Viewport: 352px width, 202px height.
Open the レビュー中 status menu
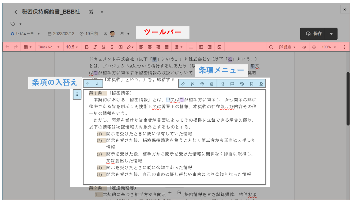pos(25,34)
